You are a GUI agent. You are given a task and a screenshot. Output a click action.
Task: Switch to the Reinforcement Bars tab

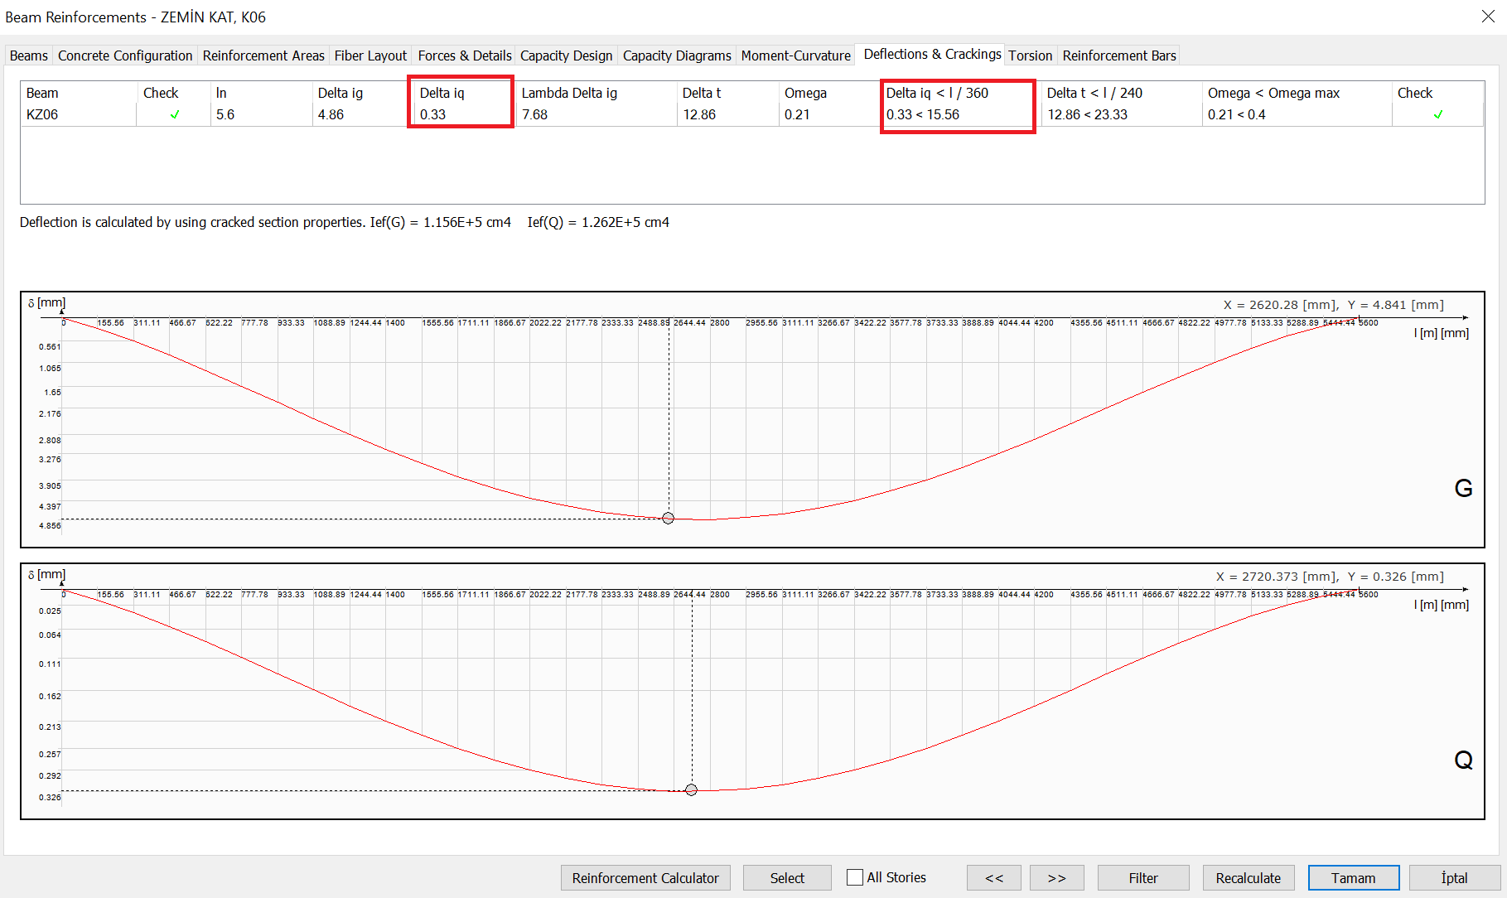(x=1118, y=55)
